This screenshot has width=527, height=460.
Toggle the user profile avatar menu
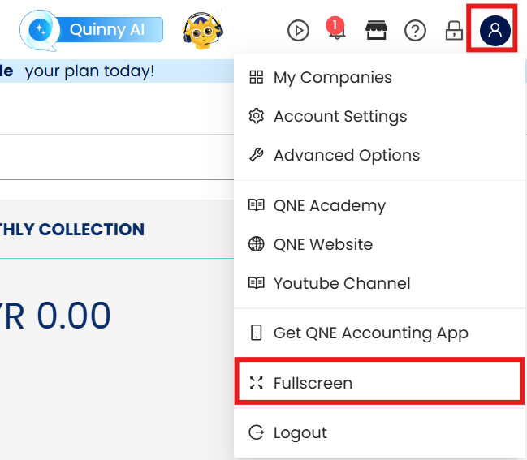(495, 31)
